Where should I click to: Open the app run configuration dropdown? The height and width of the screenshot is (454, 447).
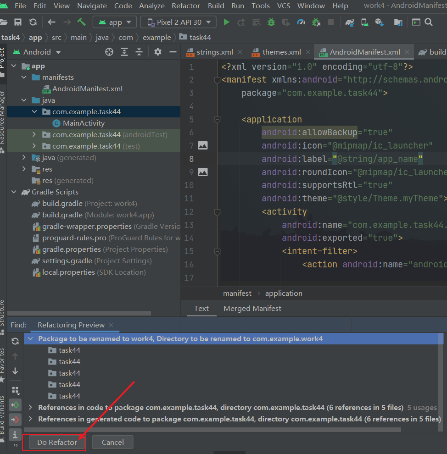[x=115, y=22]
